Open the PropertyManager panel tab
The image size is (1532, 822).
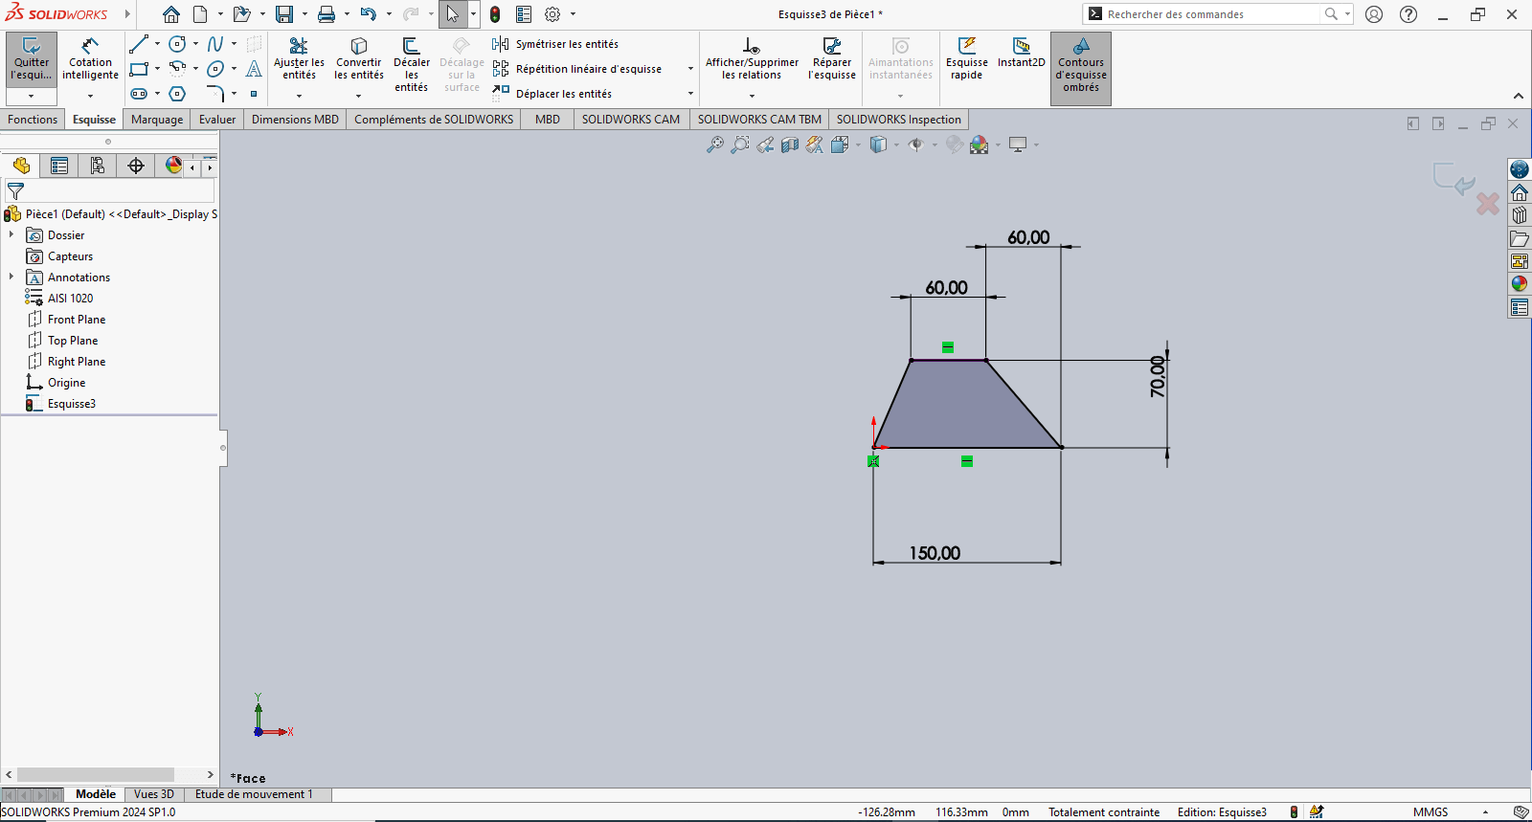(59, 166)
